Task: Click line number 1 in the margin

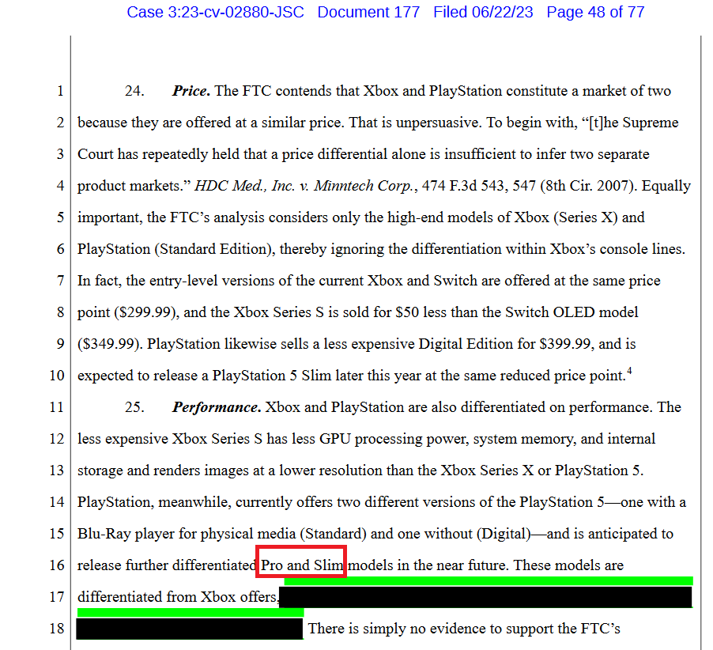Action: tap(60, 92)
